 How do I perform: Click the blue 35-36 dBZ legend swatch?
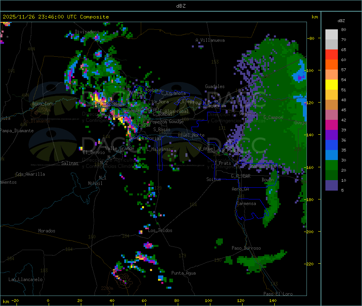point(331,145)
